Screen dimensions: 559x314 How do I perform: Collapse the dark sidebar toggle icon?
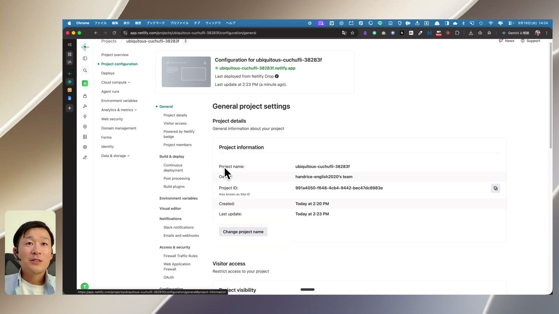point(70,45)
